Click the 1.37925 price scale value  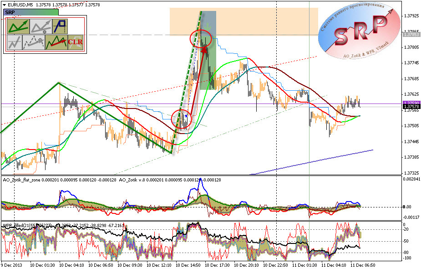pos(411,16)
